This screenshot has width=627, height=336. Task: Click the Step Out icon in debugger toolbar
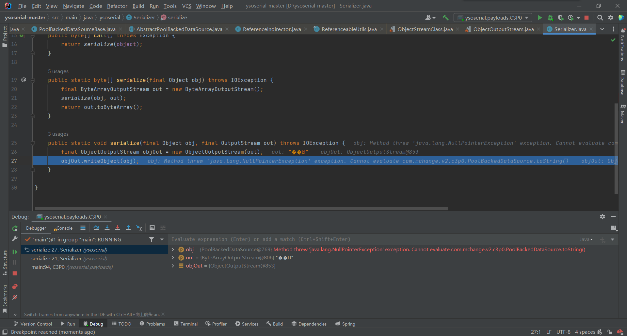point(128,228)
